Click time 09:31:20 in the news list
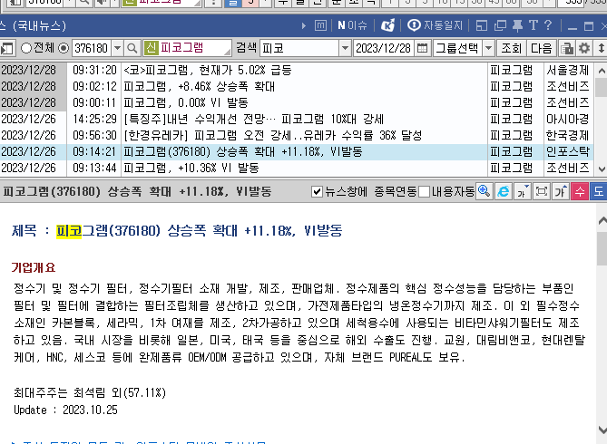Image resolution: width=607 pixels, height=444 pixels. [x=94, y=71]
